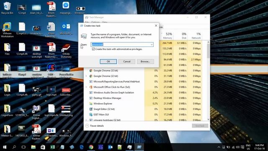Select the Microsoft Outlook desktop shortcut
Image resolution: width=268 pixels, height=151 pixels.
click(66, 29)
